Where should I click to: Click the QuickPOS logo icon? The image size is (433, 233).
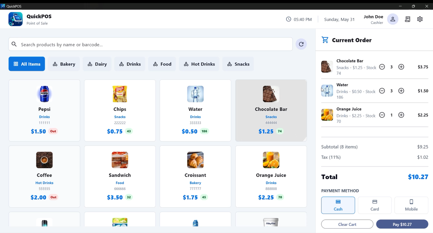click(x=16, y=19)
